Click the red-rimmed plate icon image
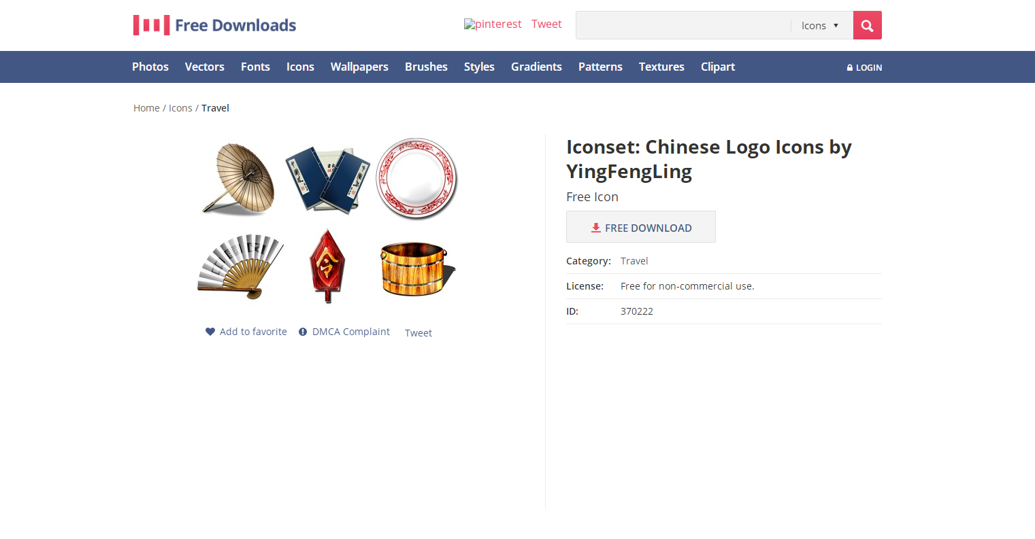 tap(417, 179)
